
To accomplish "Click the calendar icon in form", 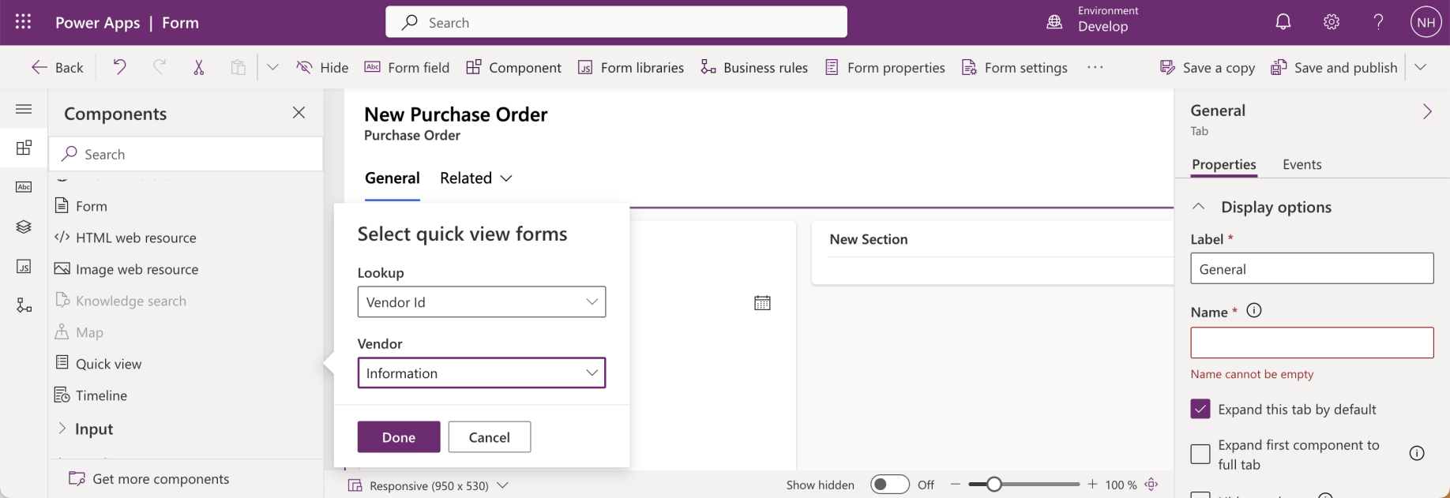I will pyautogui.click(x=762, y=302).
